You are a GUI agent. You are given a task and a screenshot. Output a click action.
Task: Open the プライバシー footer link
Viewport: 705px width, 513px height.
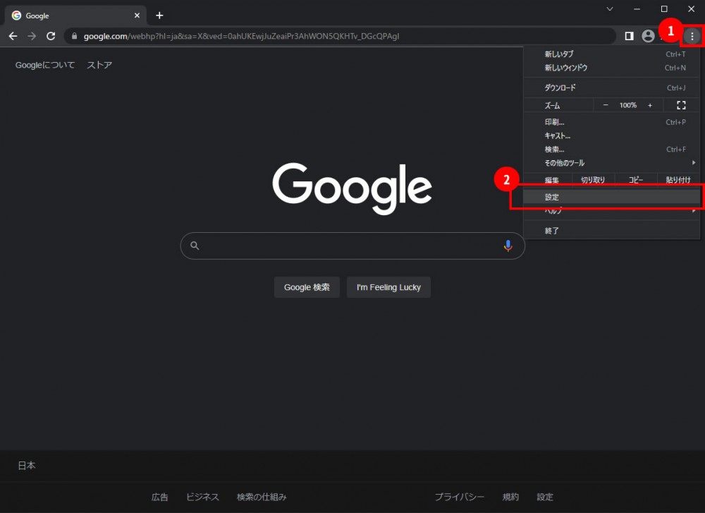pyautogui.click(x=459, y=497)
